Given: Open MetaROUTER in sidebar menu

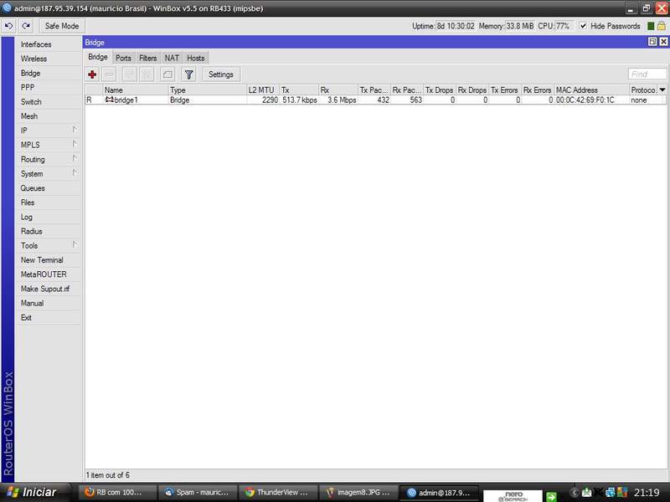Looking at the screenshot, I should coord(49,274).
